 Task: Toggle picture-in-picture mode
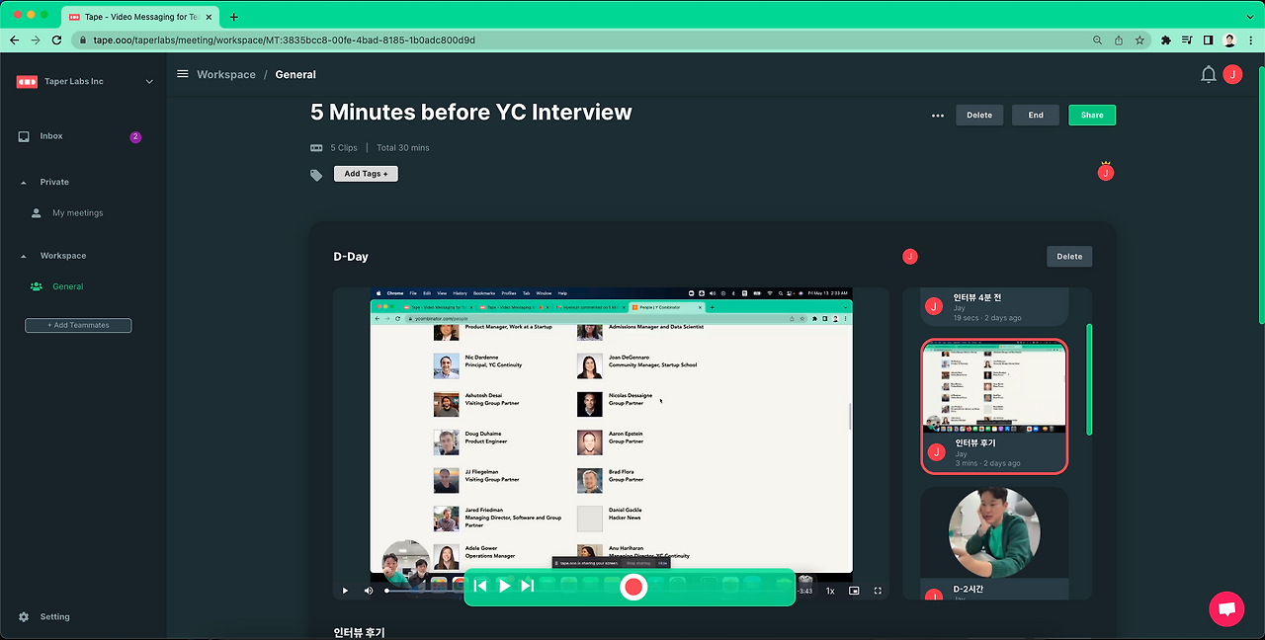[854, 591]
